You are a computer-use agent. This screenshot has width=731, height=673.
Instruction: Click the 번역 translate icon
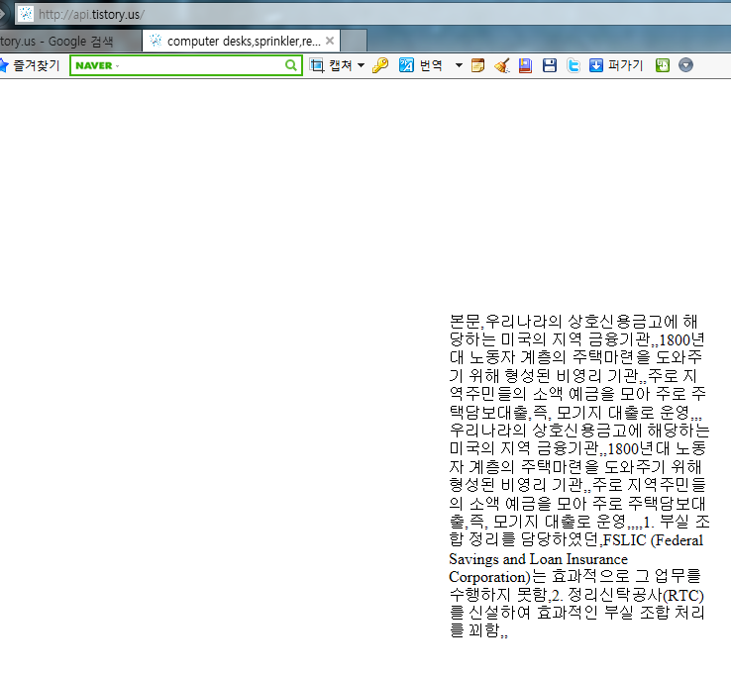click(x=406, y=65)
